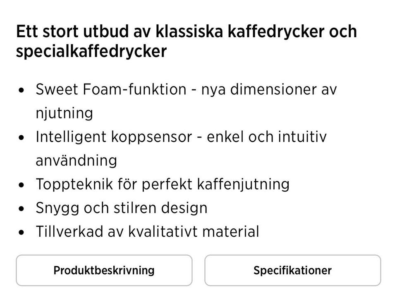Open the Produktbeskrivning section
Viewport: 397px width, 300px height.
(104, 271)
